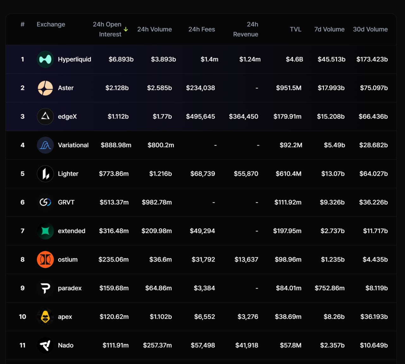The height and width of the screenshot is (364, 405).
Task: Click the apex bee logo icon
Action: pyautogui.click(x=45, y=317)
